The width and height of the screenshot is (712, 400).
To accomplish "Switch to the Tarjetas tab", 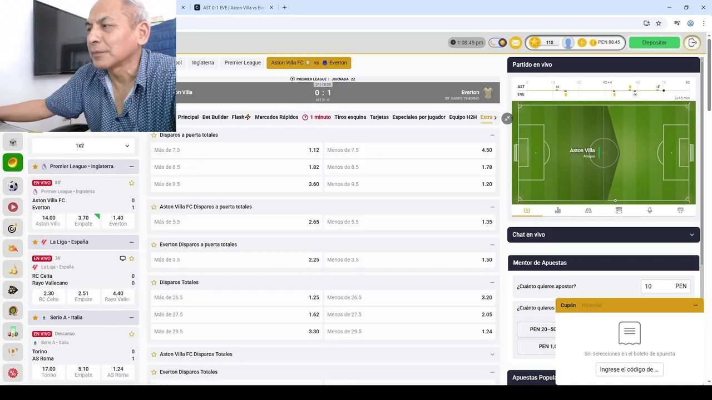I will (379, 117).
